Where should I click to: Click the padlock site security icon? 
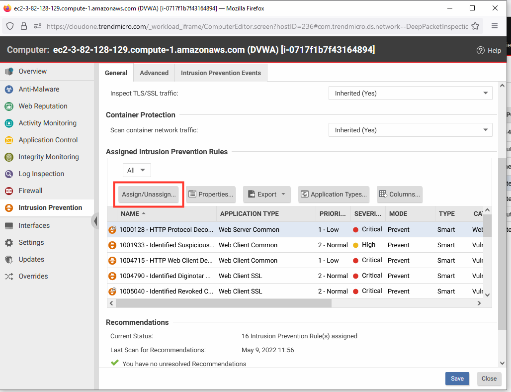click(24, 26)
